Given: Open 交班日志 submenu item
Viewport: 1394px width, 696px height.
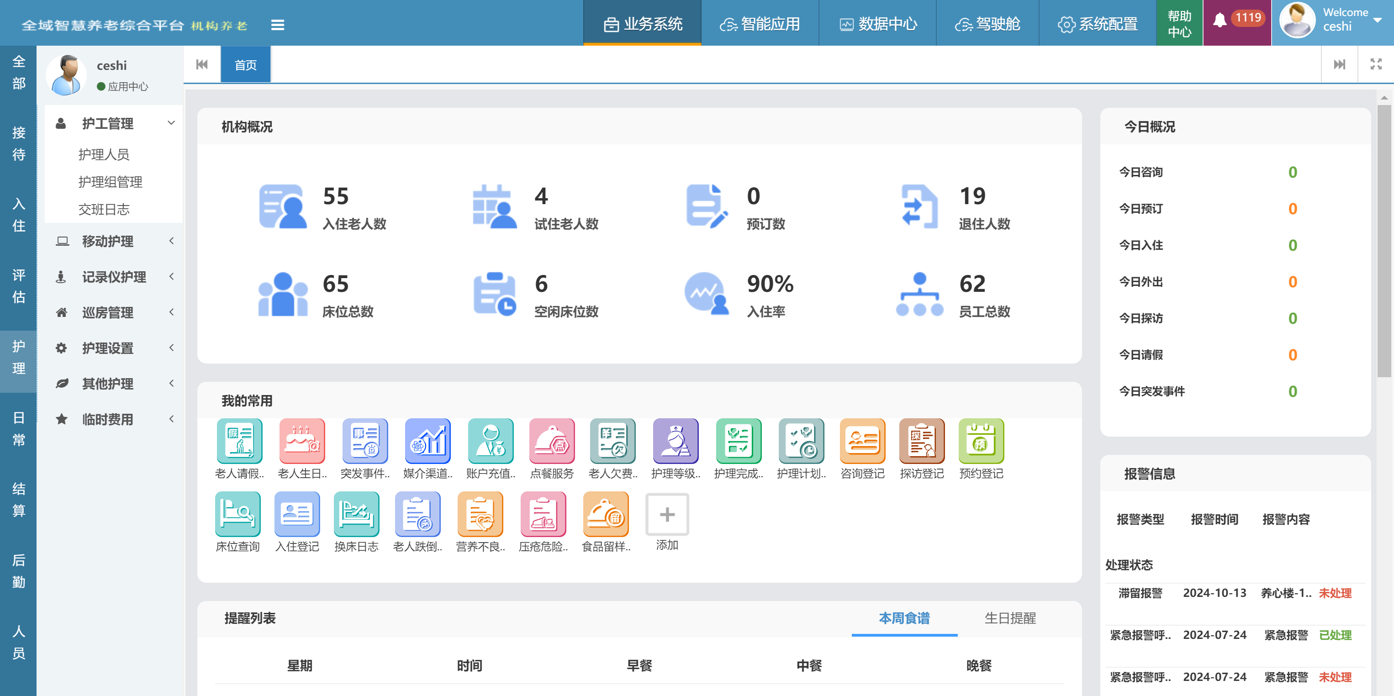Looking at the screenshot, I should pos(104,210).
